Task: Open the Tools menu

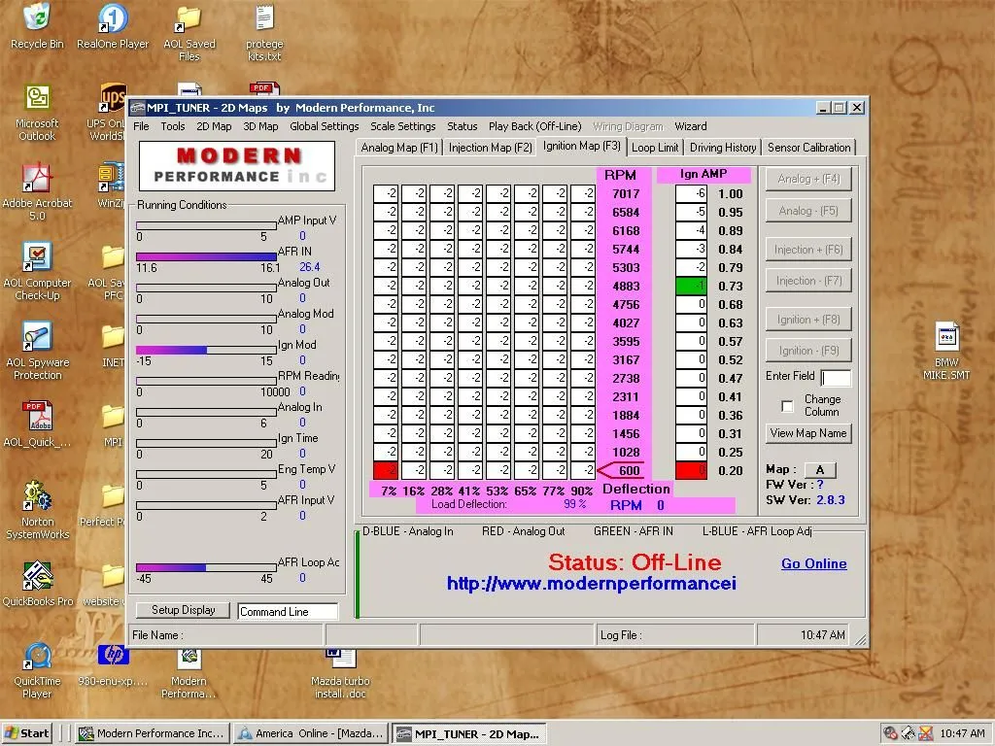Action: [x=173, y=126]
